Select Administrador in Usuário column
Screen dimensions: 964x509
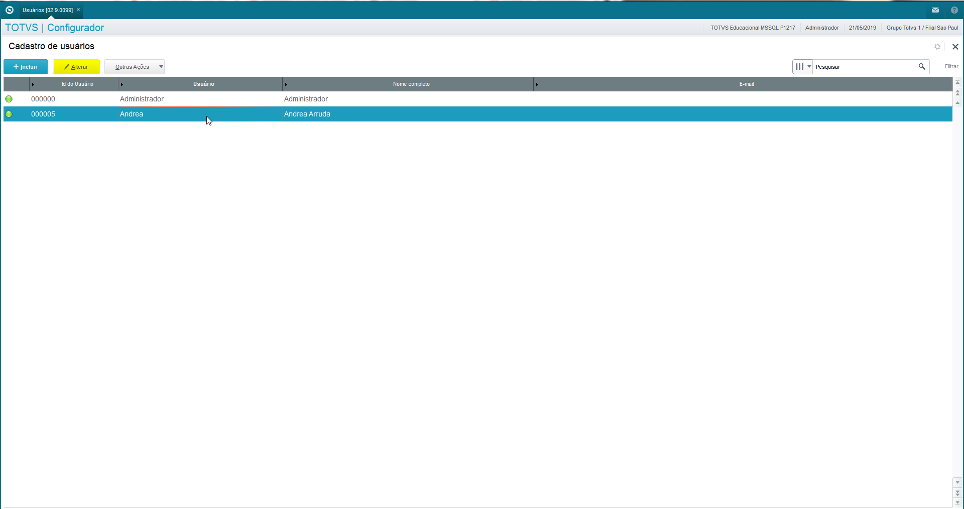pos(142,99)
